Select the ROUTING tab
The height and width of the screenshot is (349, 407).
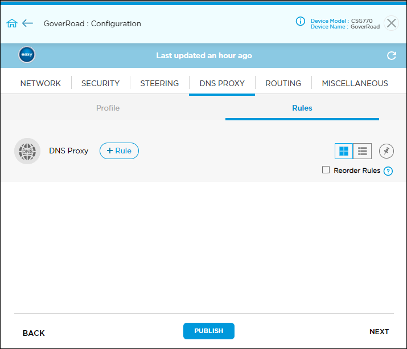click(283, 83)
